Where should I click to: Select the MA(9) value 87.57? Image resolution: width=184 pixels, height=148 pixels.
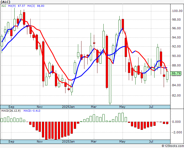pos(21,6)
